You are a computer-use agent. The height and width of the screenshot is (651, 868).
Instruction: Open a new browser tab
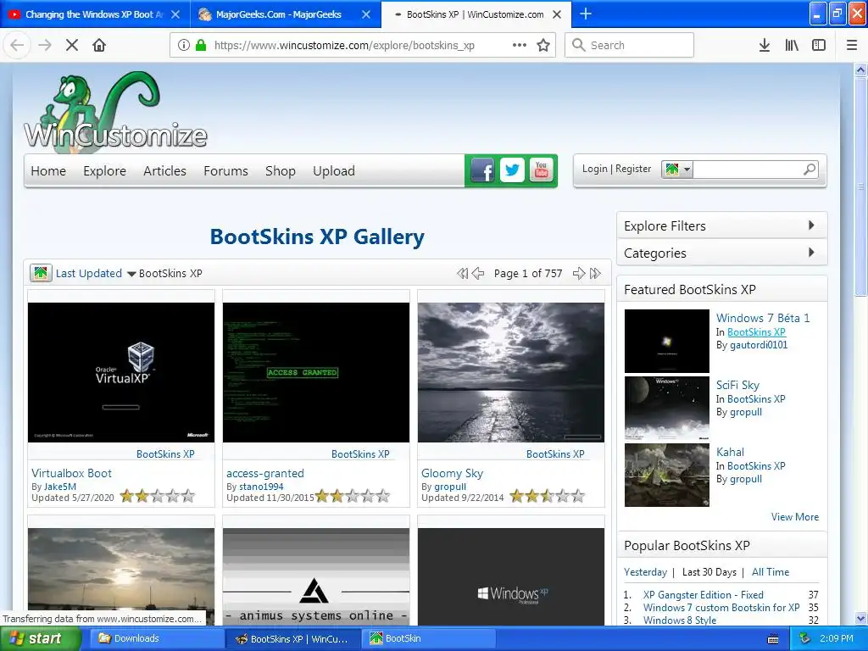coord(586,14)
